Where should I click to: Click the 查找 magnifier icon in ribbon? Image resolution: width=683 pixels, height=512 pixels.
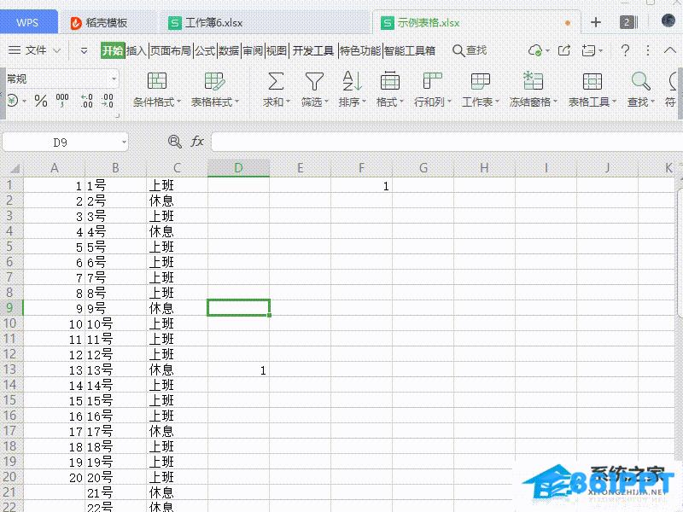[x=641, y=81]
